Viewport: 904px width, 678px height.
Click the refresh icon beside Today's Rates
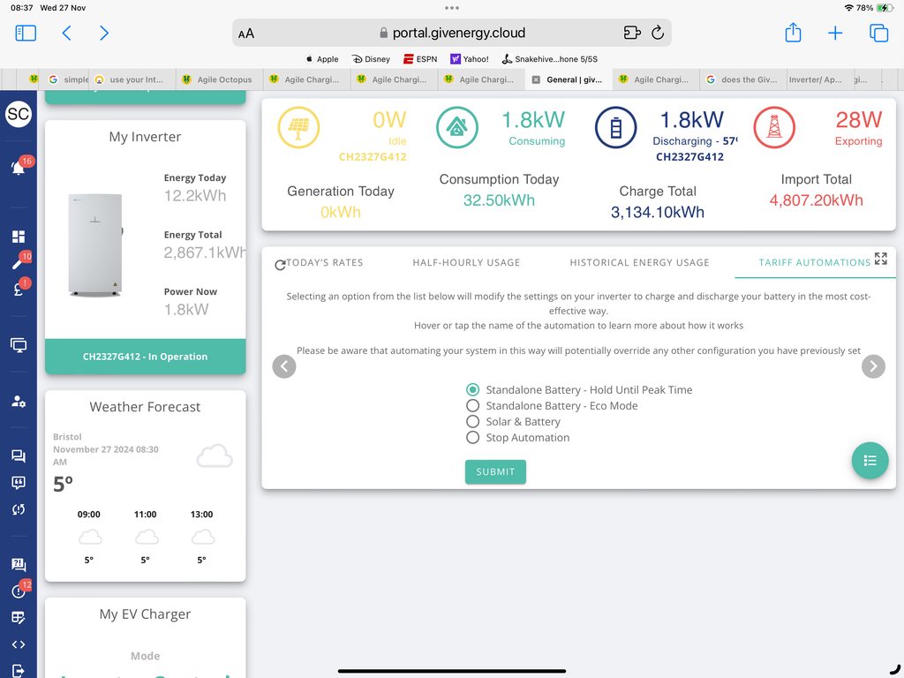click(x=280, y=264)
